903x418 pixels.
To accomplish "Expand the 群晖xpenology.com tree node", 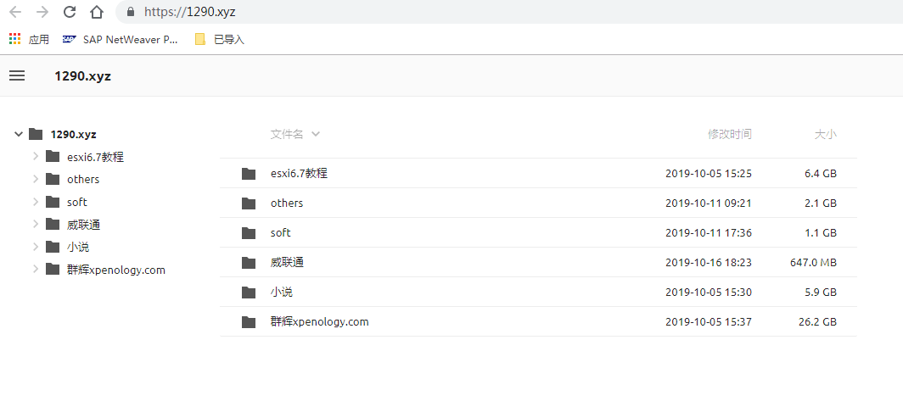I will click(x=35, y=270).
